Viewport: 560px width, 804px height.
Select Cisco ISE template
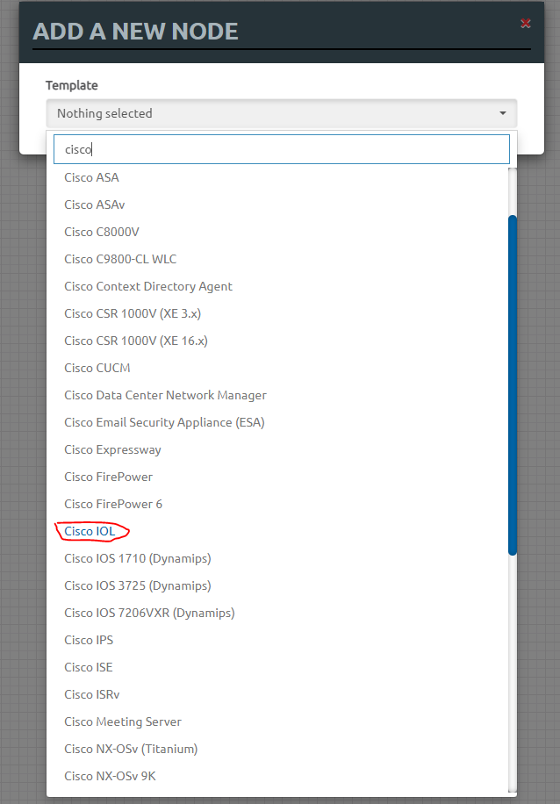[88, 666]
